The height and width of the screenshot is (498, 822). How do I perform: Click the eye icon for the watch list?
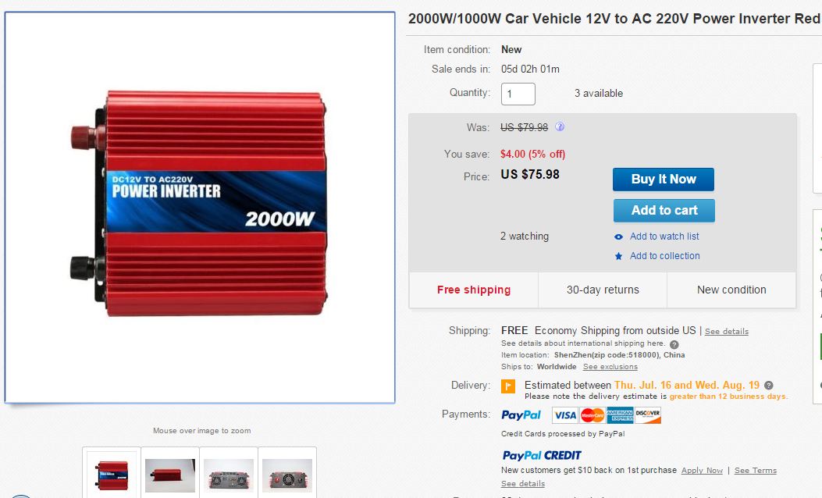619,237
